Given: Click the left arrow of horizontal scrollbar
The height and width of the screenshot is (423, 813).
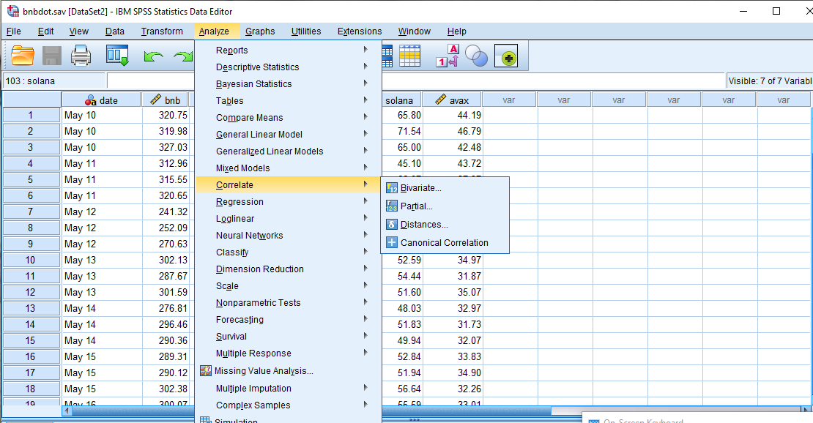Looking at the screenshot, I should pyautogui.click(x=67, y=411).
